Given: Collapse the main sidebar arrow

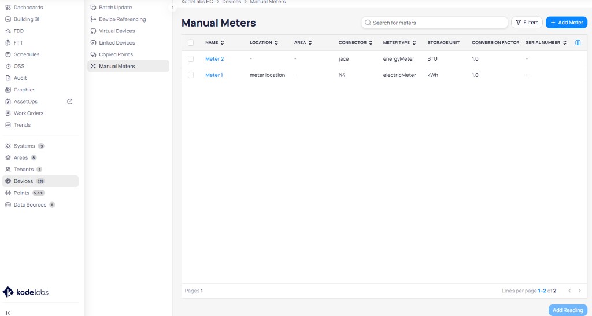Looking at the screenshot, I should click(8, 313).
